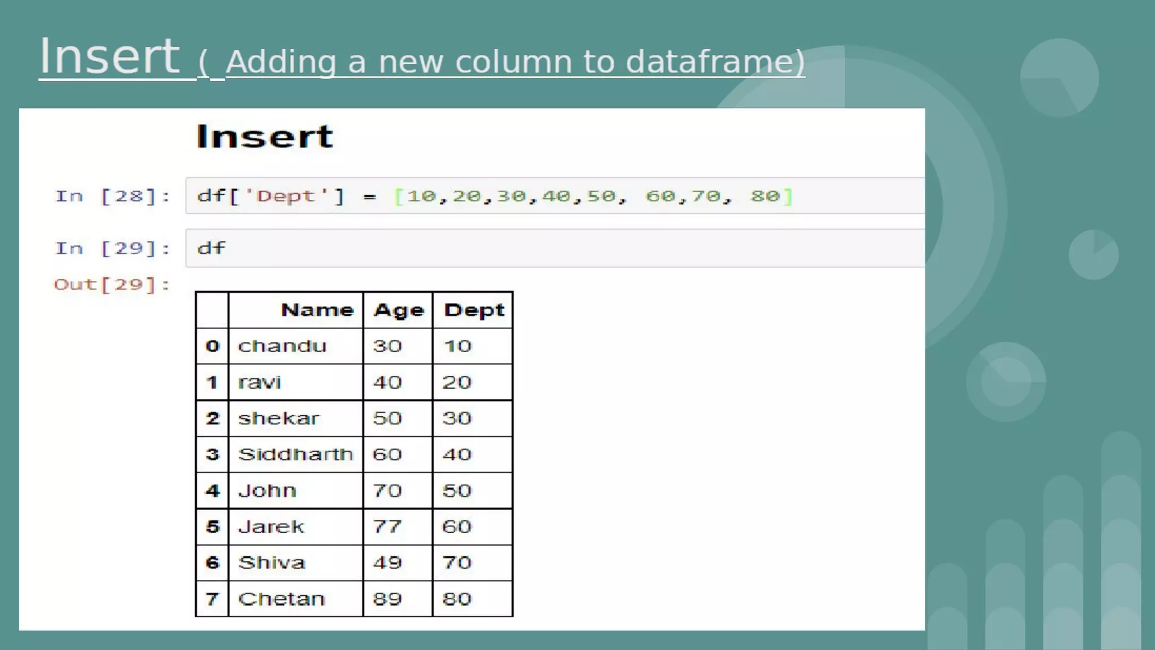Click the Age value 77 for Jarek
Viewport: 1155px width, 650px height.
[x=387, y=526]
